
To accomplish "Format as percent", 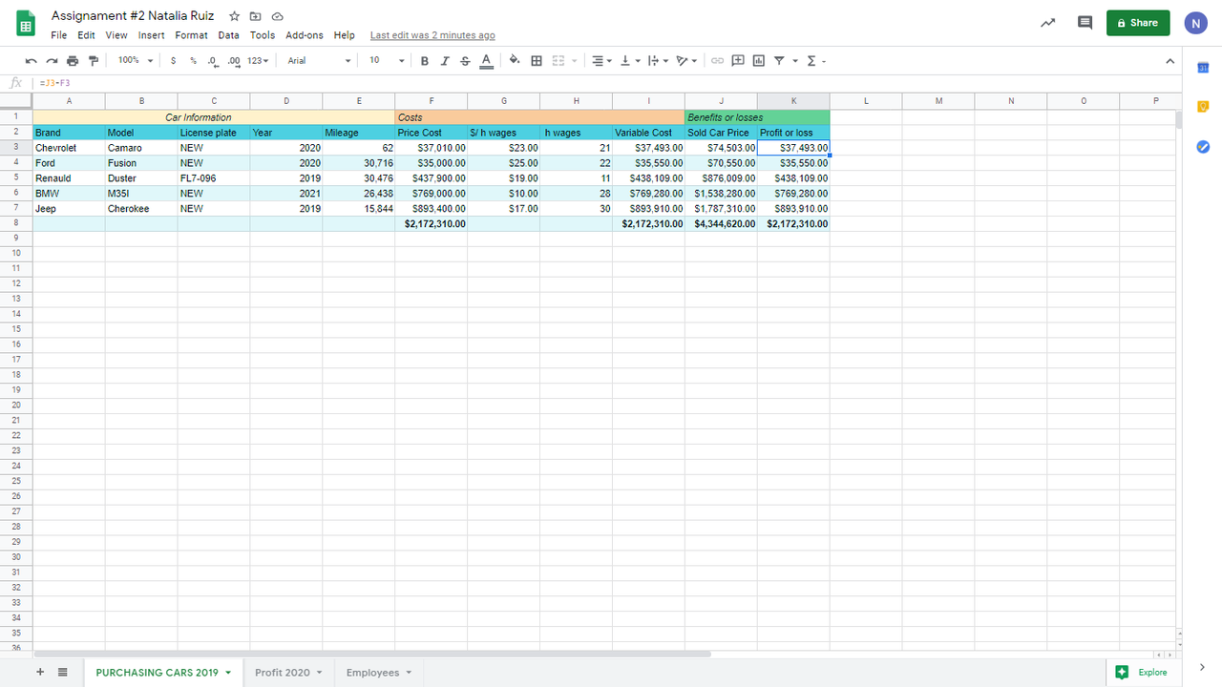I will (x=193, y=60).
